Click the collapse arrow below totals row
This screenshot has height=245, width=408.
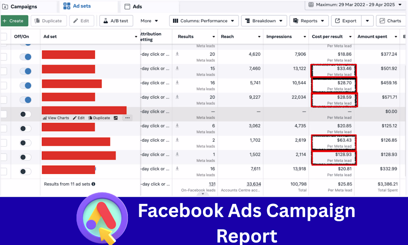[x=203, y=194]
